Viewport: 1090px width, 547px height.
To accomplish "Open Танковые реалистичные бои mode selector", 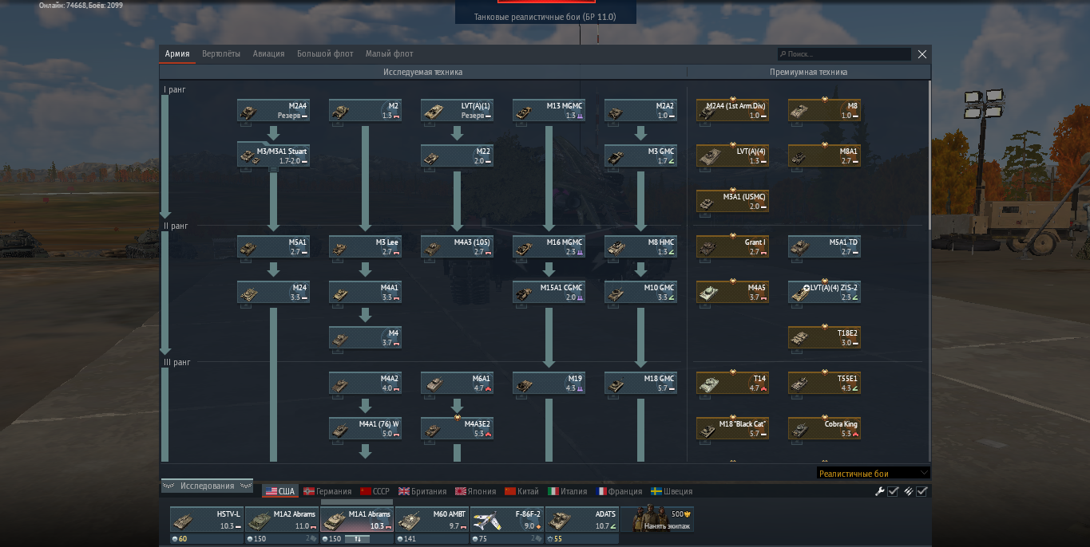I will 545,17.
